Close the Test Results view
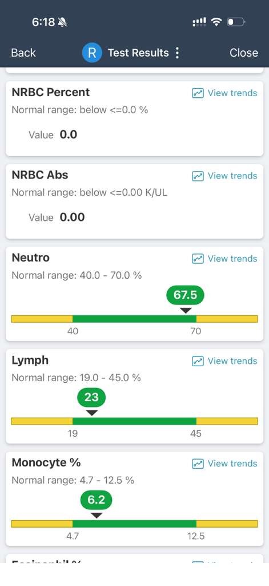 244,53
